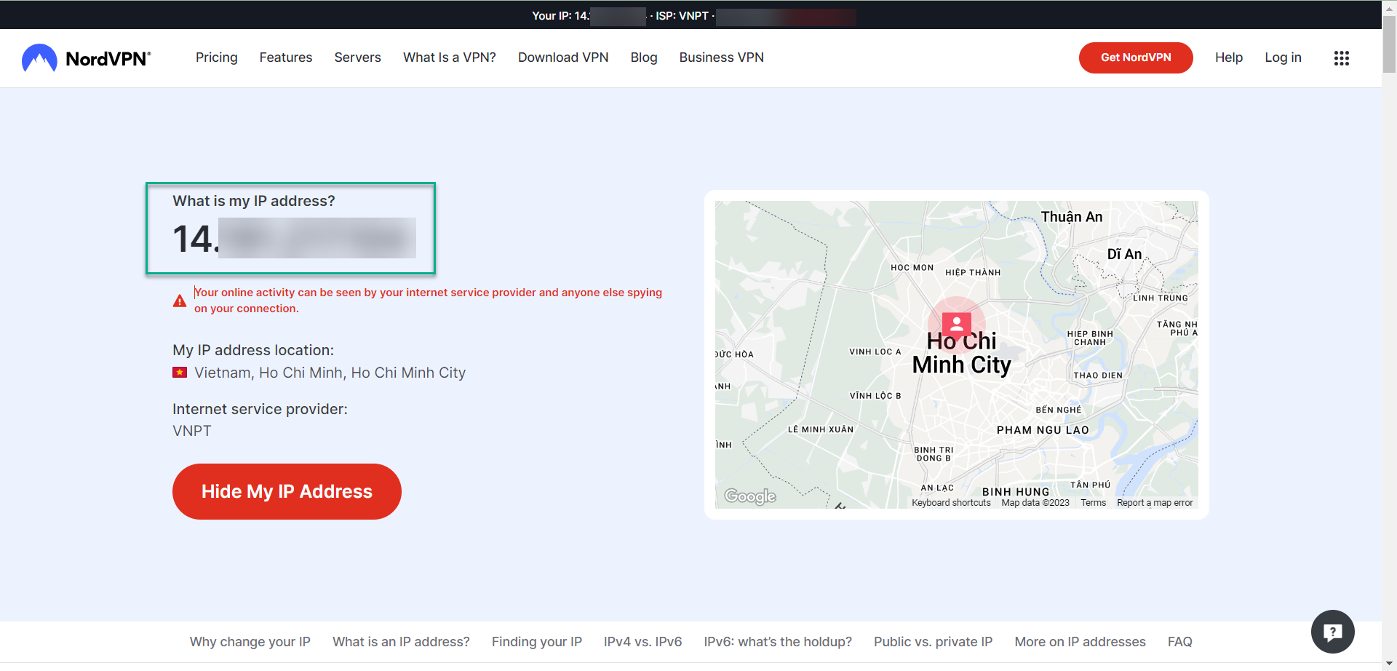Open What Is a VPN? page
Screen dimensions: 1397x671
(x=450, y=57)
